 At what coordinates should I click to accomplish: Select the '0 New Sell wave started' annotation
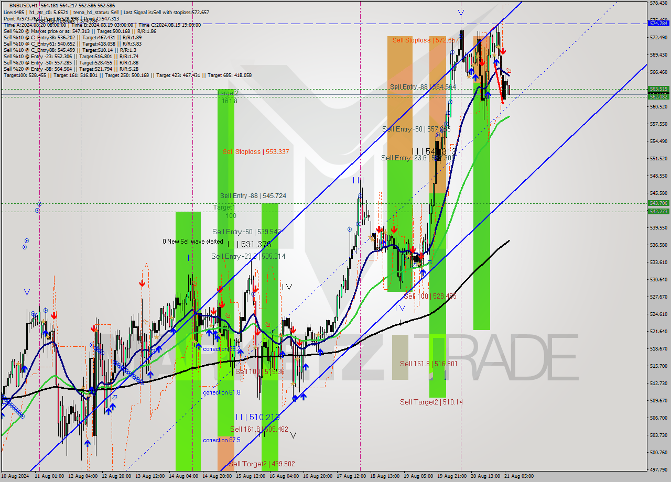point(192,242)
